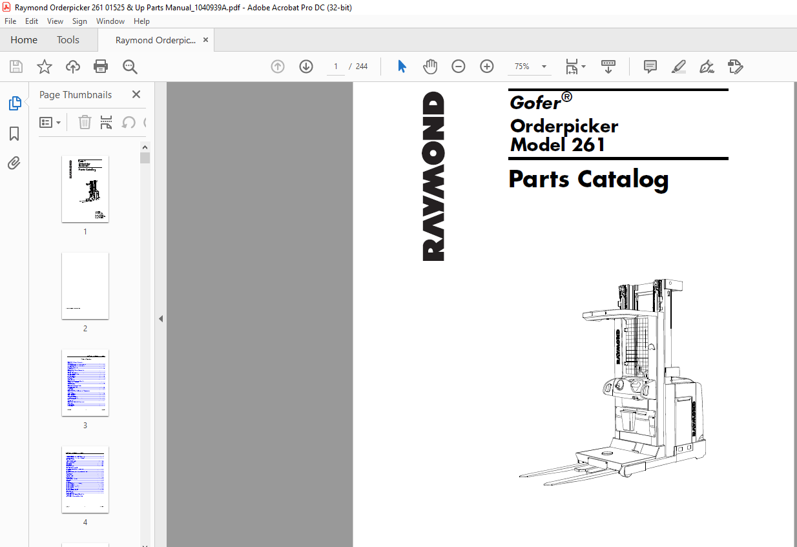Expand the page fit options arrow
Viewport: 797px width, 547px height.
coord(584,67)
